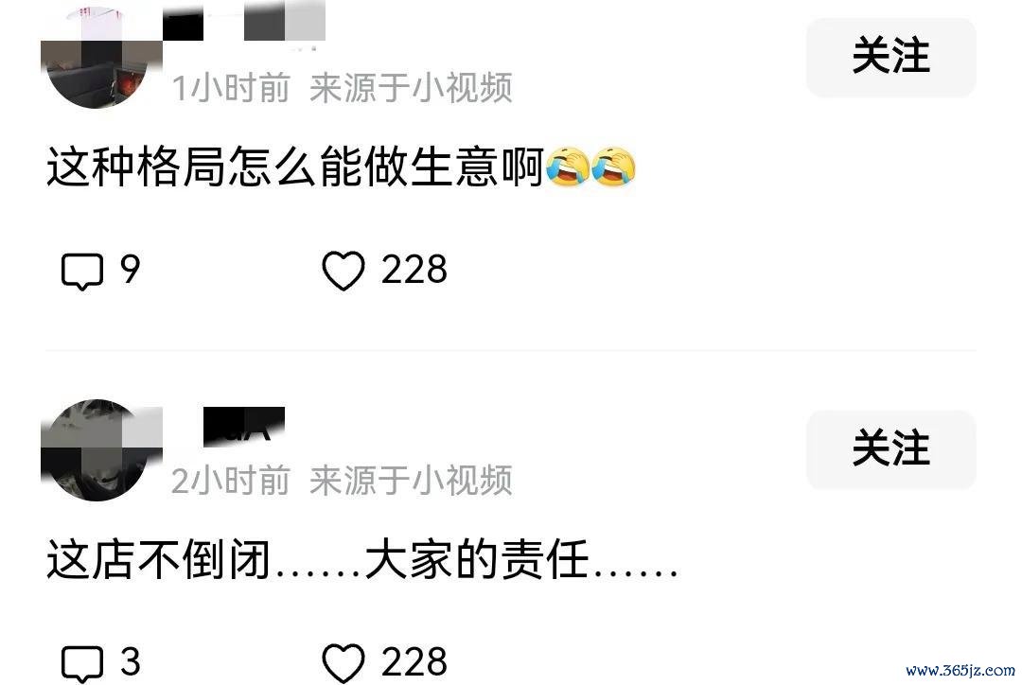Follow the second commenter via 关注

click(891, 449)
